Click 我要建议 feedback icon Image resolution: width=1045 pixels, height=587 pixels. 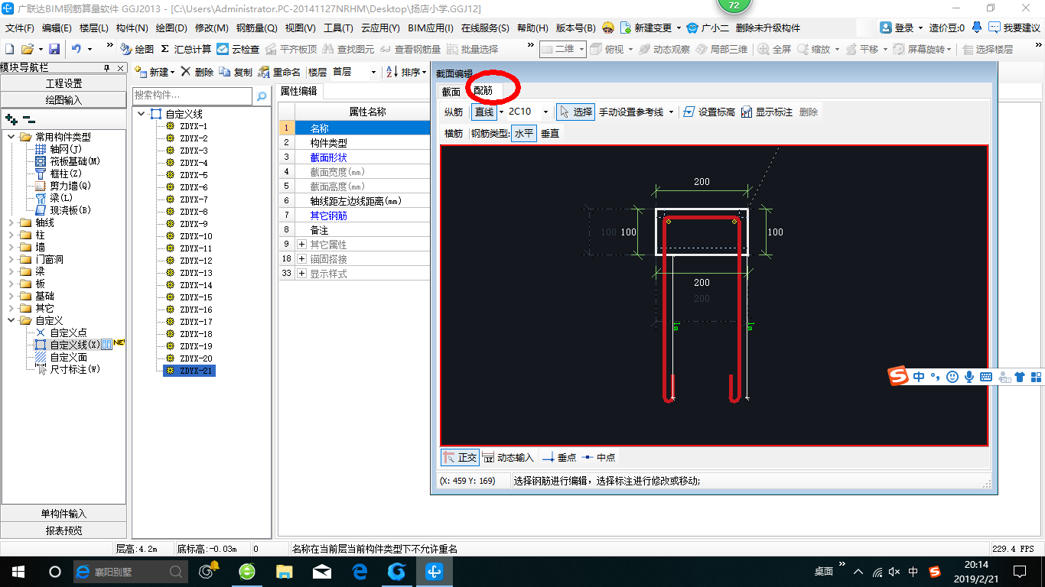[x=1014, y=28]
